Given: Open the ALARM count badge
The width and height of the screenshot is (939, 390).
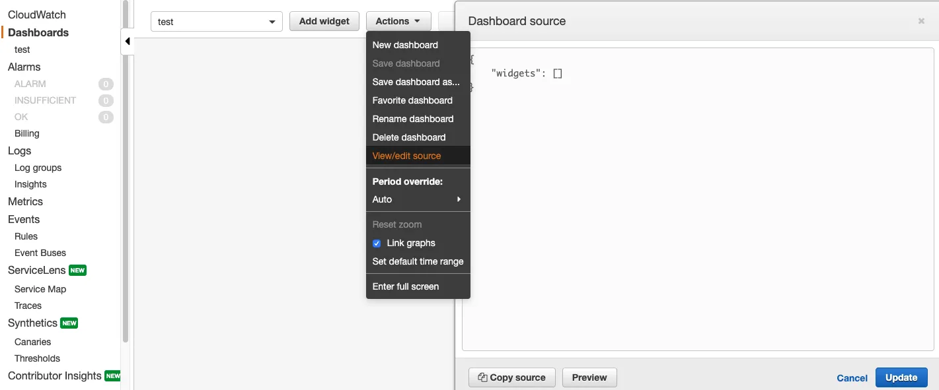Looking at the screenshot, I should click(x=106, y=84).
